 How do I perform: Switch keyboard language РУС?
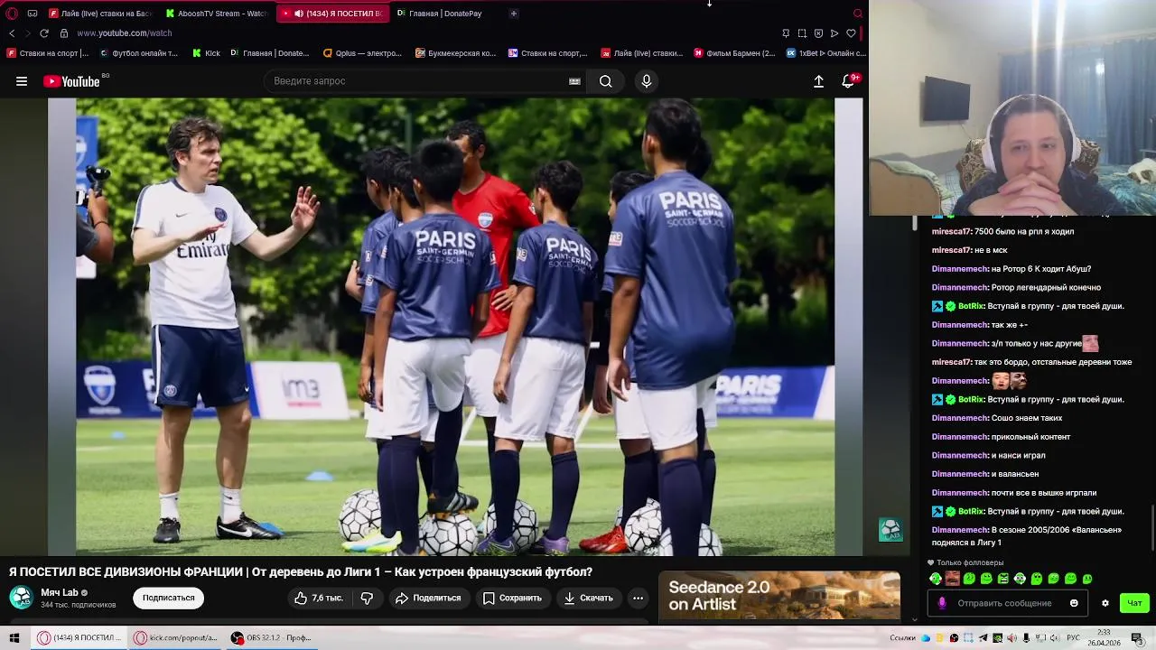[1074, 638]
